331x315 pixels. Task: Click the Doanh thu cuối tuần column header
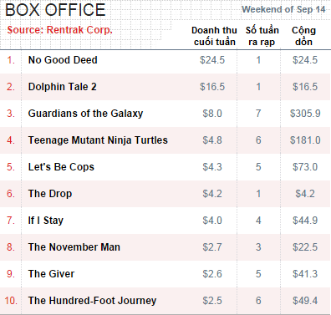pyautogui.click(x=214, y=36)
